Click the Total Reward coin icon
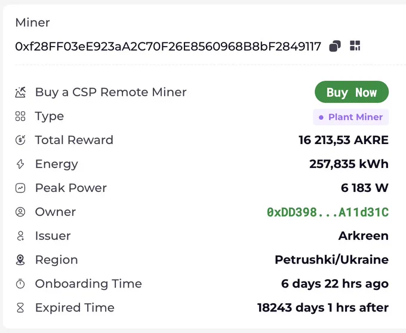Screen dimensions: 406x333 (20, 140)
